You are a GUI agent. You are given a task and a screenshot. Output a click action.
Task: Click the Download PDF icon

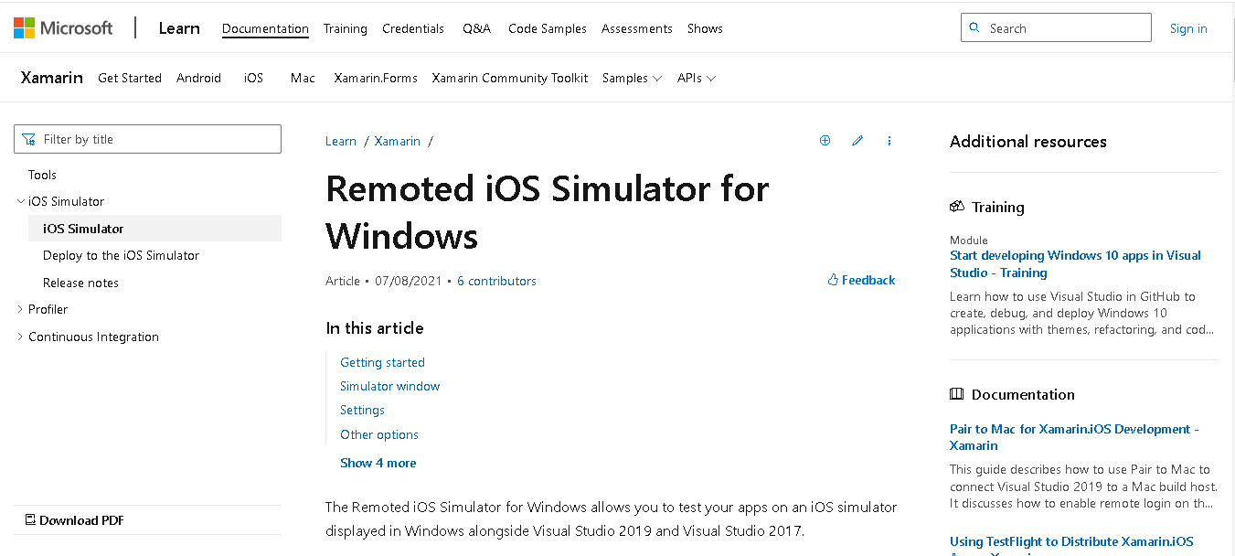(30, 520)
